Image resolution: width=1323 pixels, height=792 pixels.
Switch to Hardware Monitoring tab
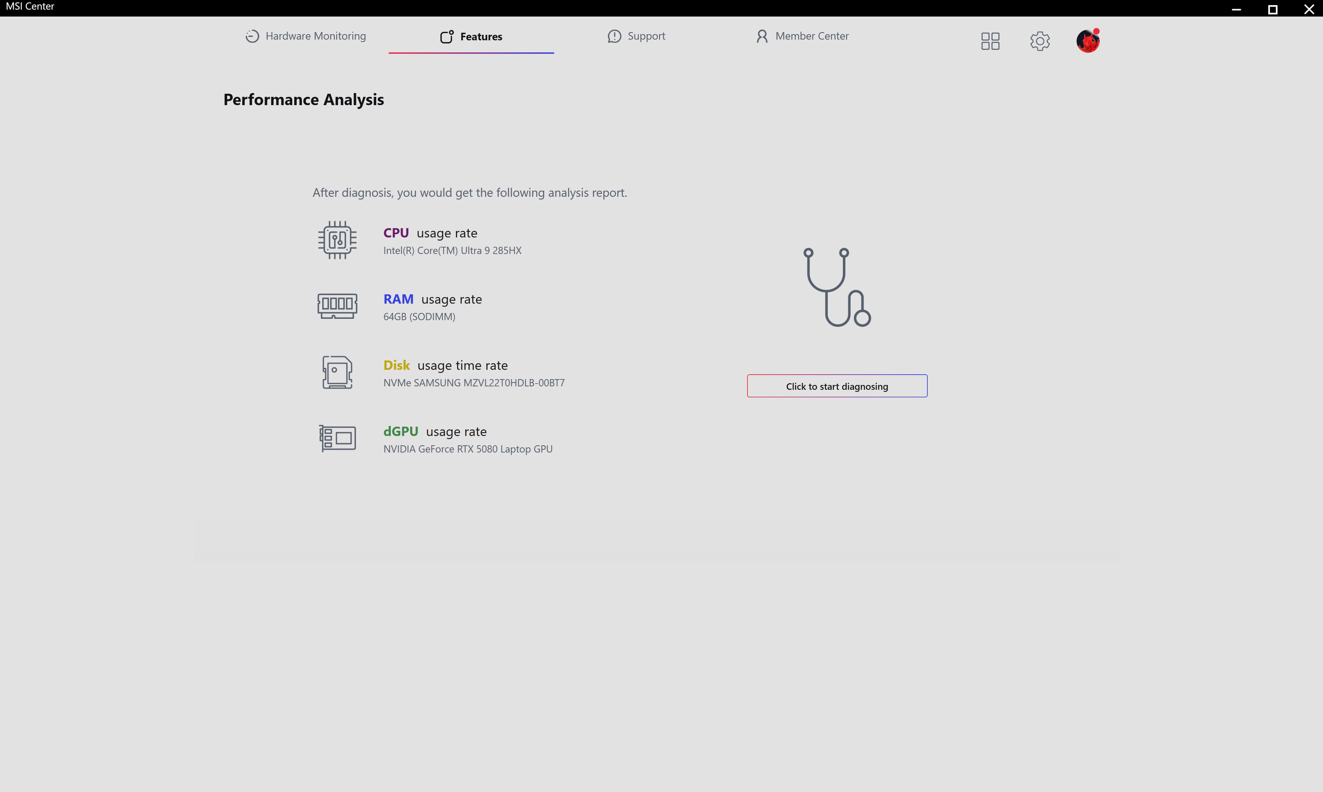point(306,36)
